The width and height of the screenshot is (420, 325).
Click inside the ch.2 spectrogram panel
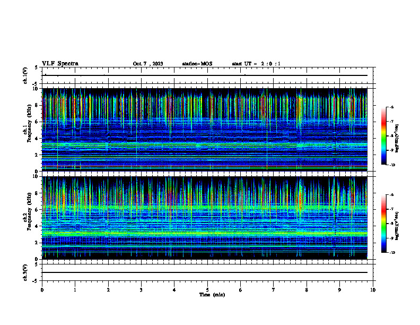[x=204, y=218]
